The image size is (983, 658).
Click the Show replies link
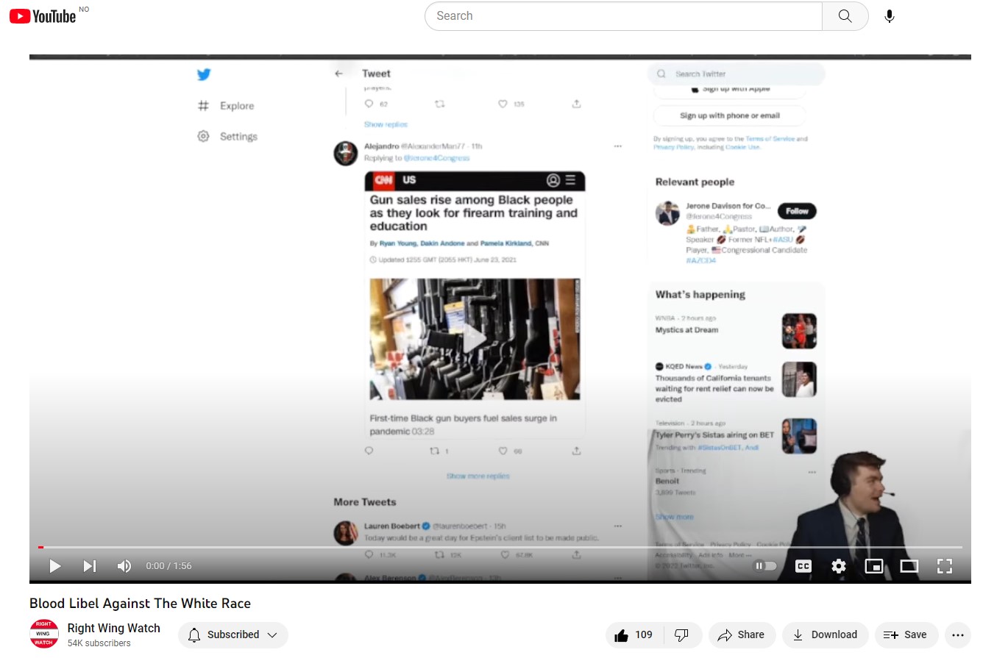pyautogui.click(x=386, y=124)
